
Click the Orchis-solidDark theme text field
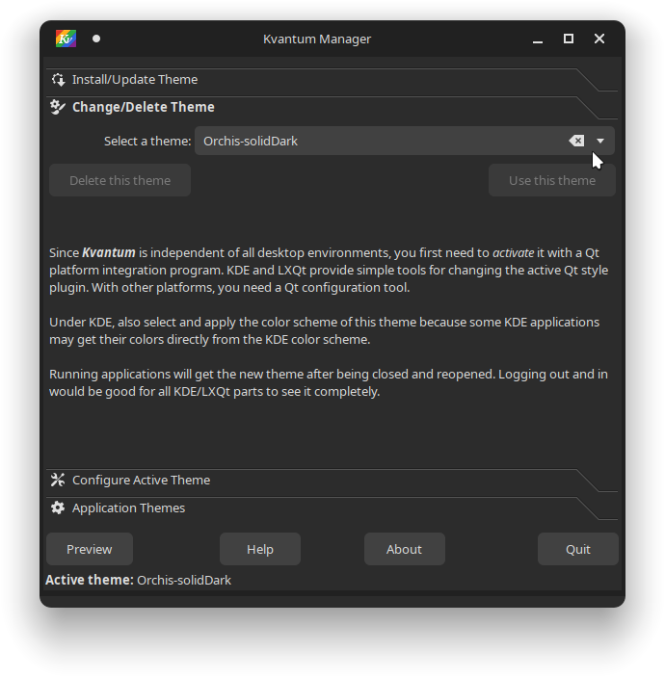(x=376, y=141)
